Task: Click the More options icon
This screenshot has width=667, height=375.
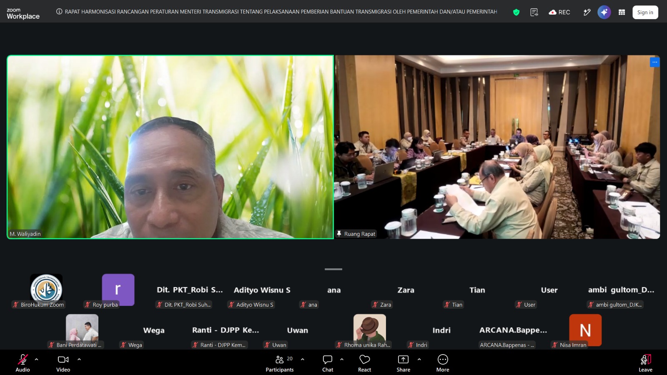Action: tap(443, 363)
